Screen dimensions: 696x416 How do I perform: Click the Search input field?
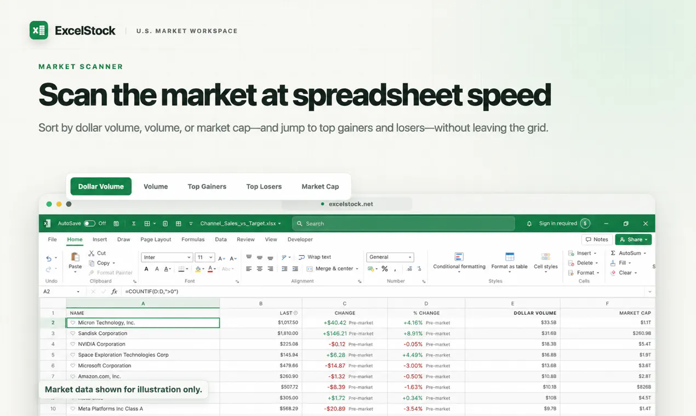(x=403, y=223)
